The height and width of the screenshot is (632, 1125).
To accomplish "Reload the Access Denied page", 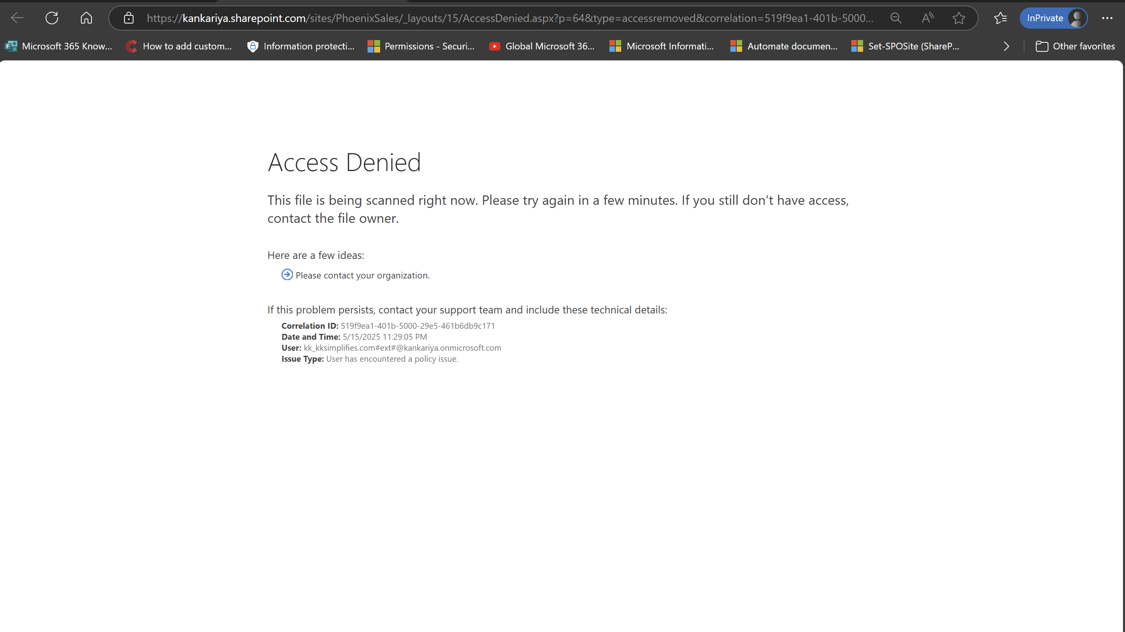I will point(51,18).
